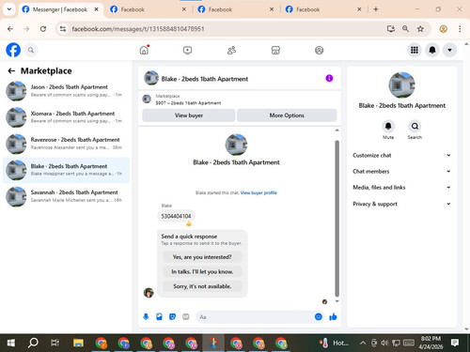Open the View buyer profile link
This screenshot has width=470, height=352.
pos(258,192)
